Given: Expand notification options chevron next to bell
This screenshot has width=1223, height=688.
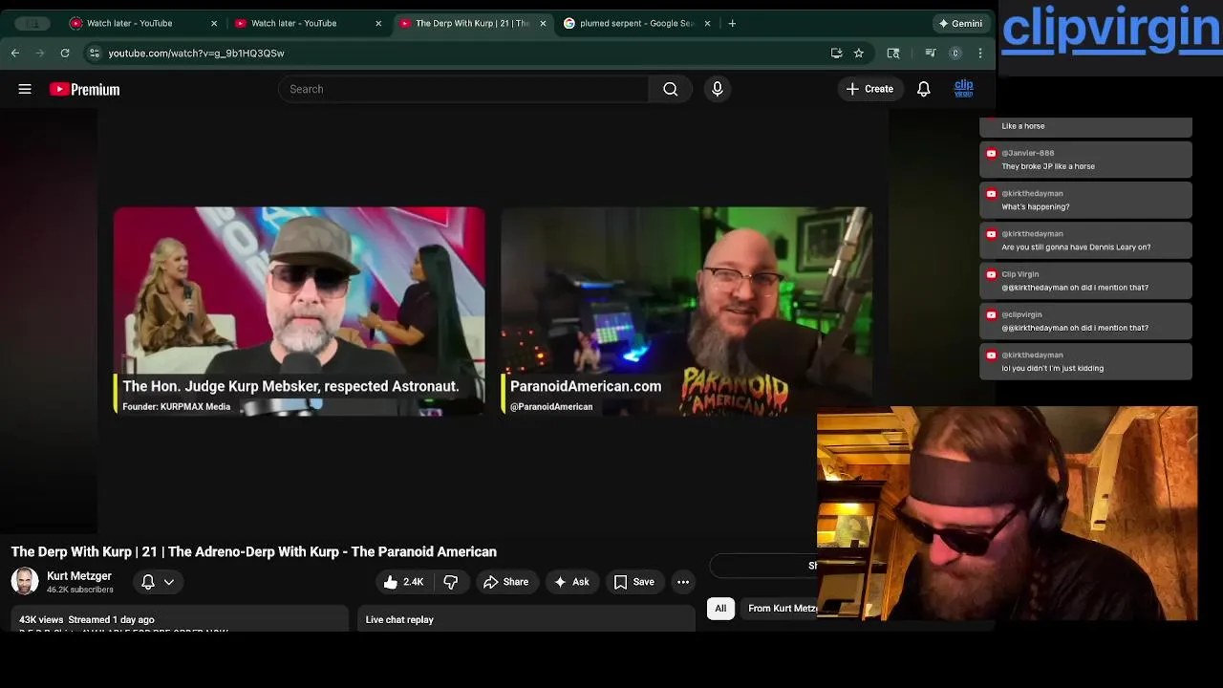Looking at the screenshot, I should coord(169,582).
